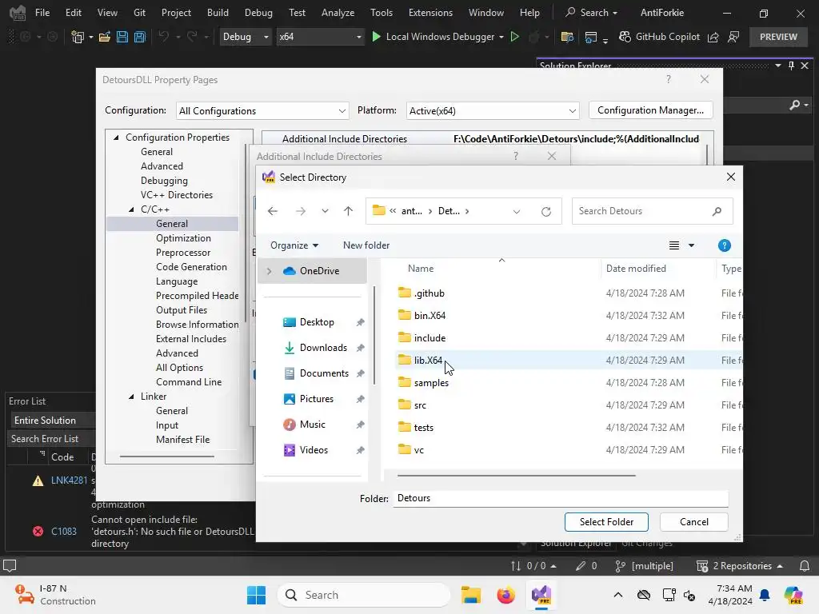Go up one folder level arrow
This screenshot has height=614, width=819.
pyautogui.click(x=349, y=211)
